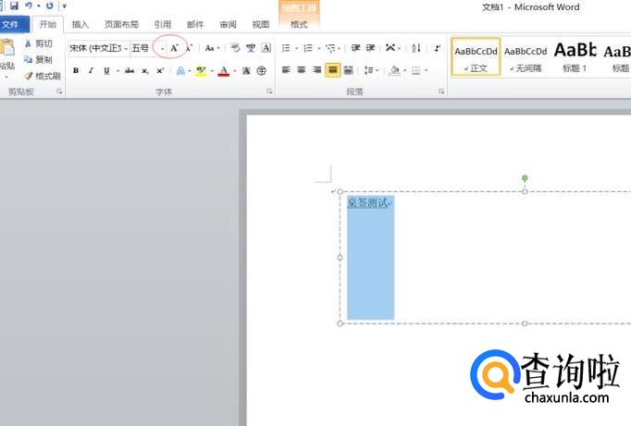Center the paragraph text
Screen dimensions: 631x426
coord(302,70)
